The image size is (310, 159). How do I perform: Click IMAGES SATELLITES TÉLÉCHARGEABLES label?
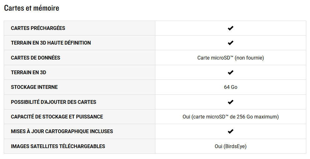pyautogui.click(x=58, y=146)
